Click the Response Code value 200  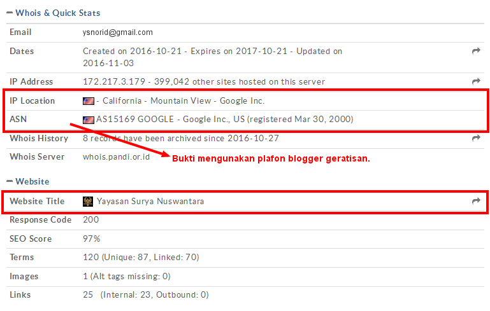click(x=91, y=219)
